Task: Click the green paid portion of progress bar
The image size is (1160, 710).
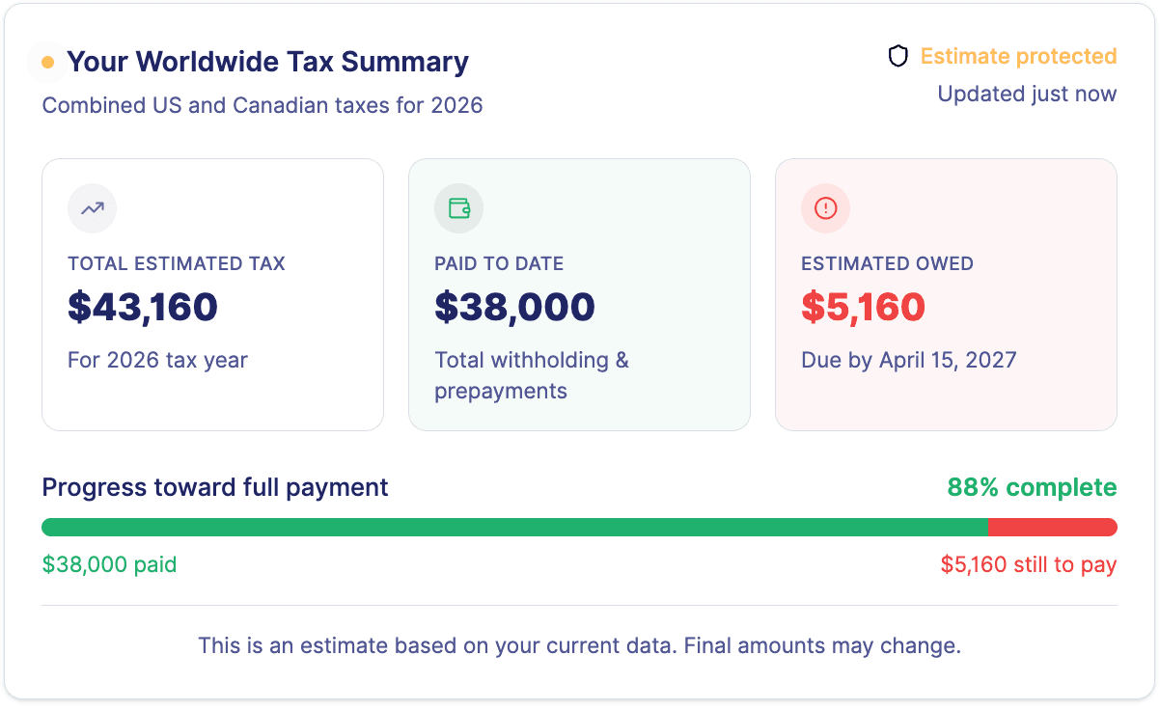Action: 514,528
